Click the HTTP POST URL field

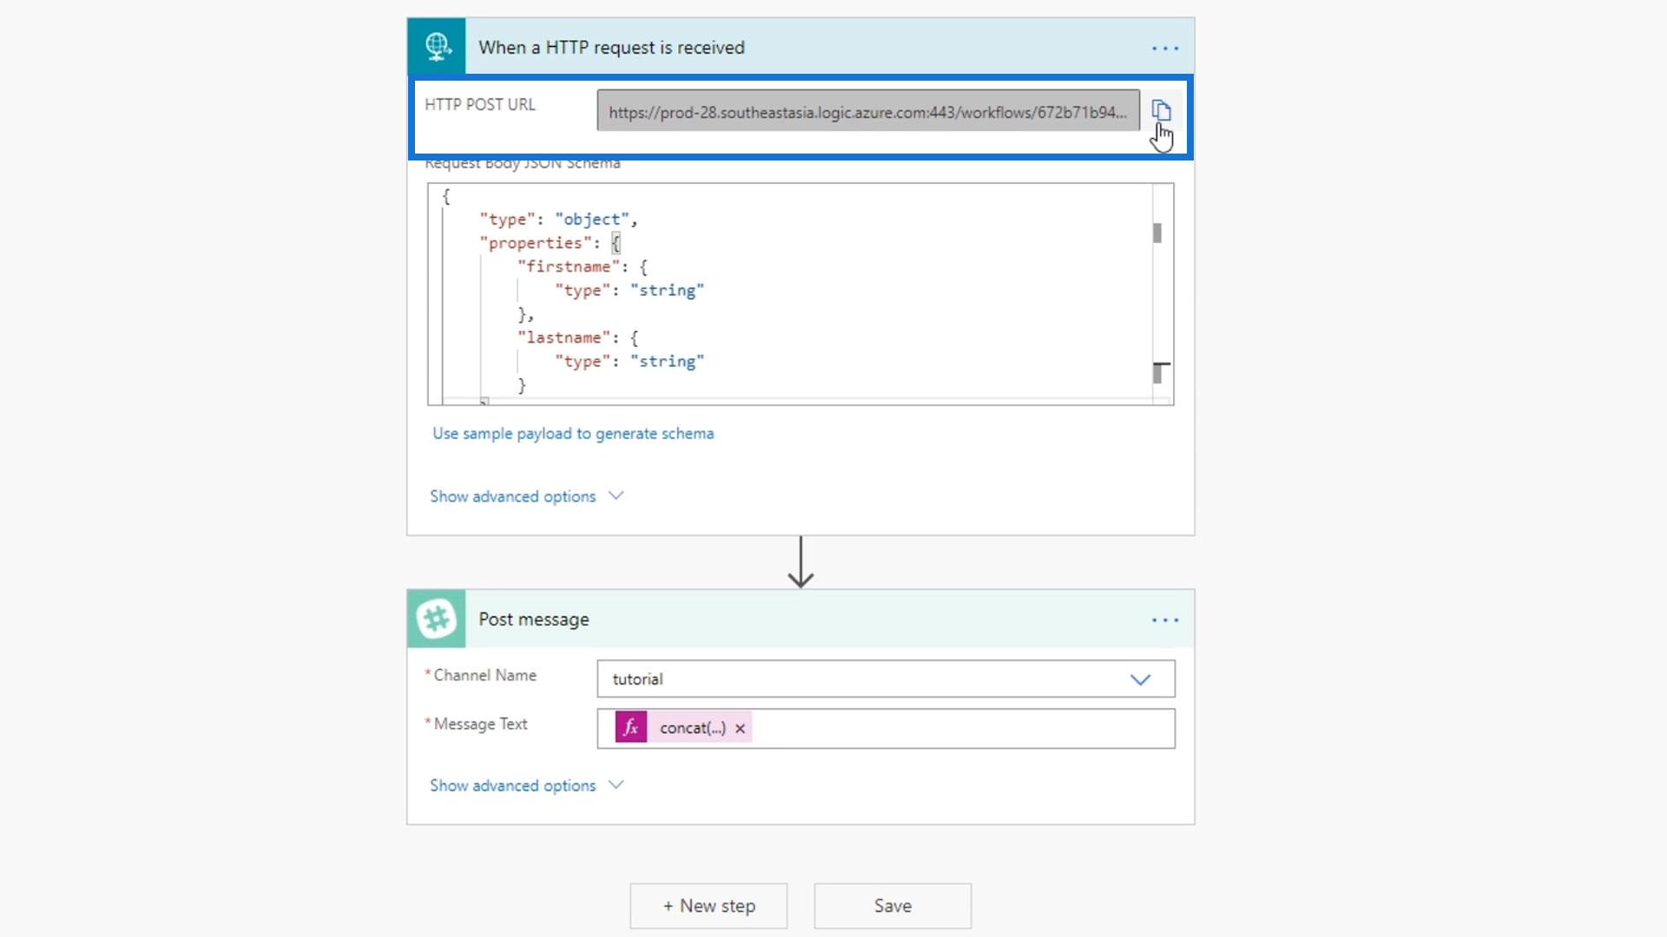pos(867,112)
